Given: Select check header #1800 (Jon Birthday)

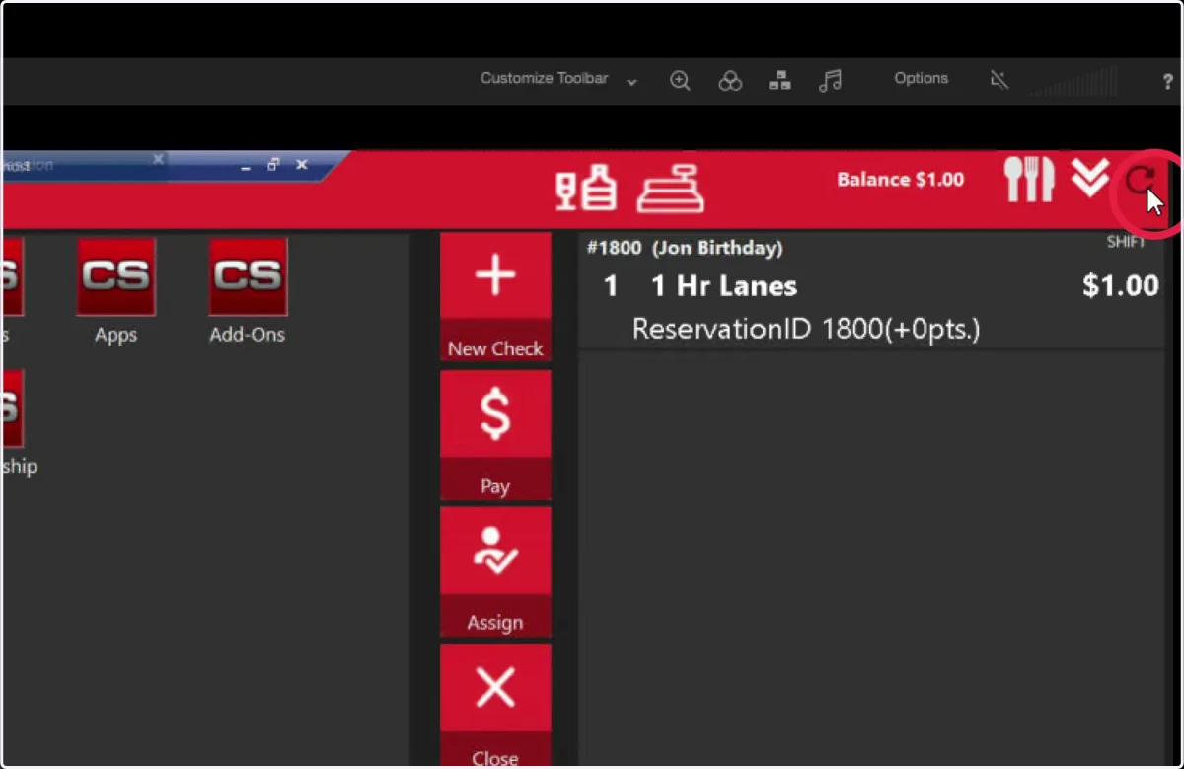Looking at the screenshot, I should click(x=685, y=248).
